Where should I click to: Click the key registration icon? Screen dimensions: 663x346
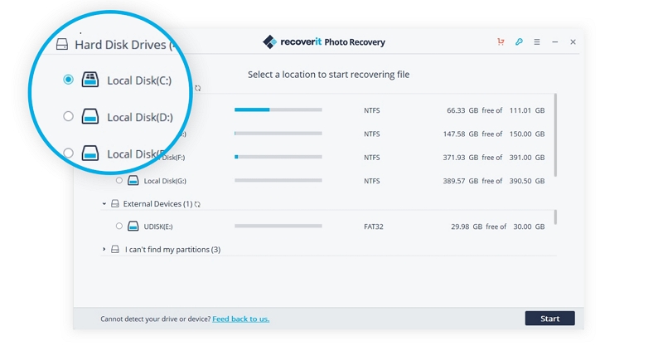(x=519, y=41)
